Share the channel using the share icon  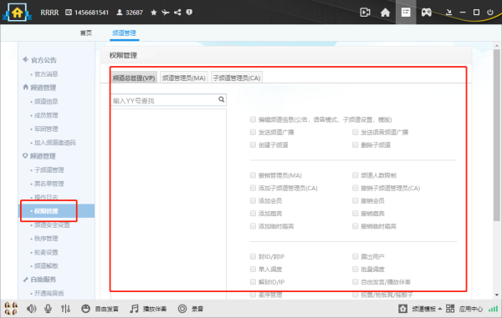pyautogui.click(x=177, y=13)
